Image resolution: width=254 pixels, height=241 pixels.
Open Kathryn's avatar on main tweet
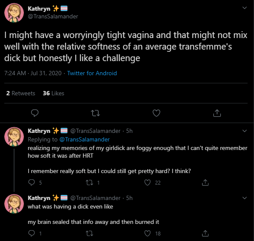coord(14,13)
